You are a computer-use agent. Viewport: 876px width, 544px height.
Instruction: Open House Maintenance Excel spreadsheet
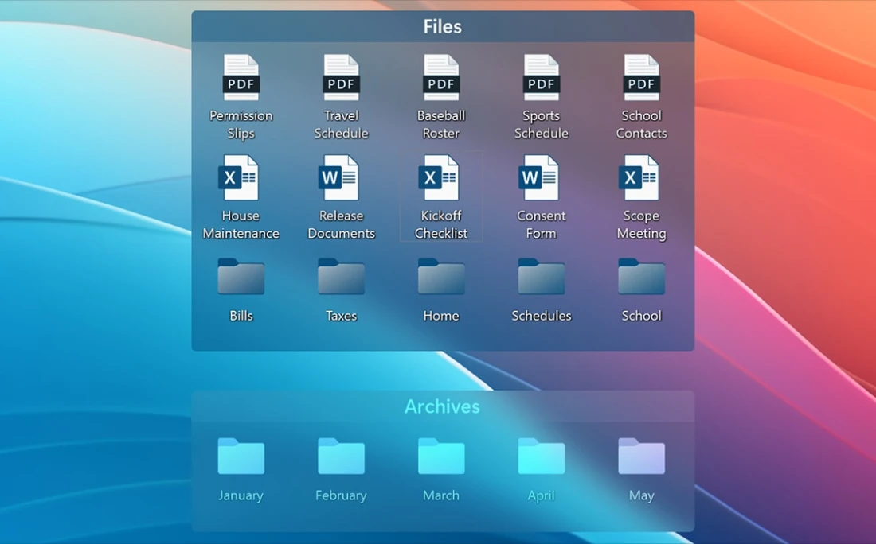tap(241, 179)
